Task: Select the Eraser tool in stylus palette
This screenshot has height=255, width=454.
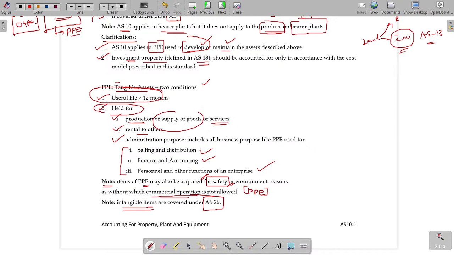Action: tap(163, 246)
